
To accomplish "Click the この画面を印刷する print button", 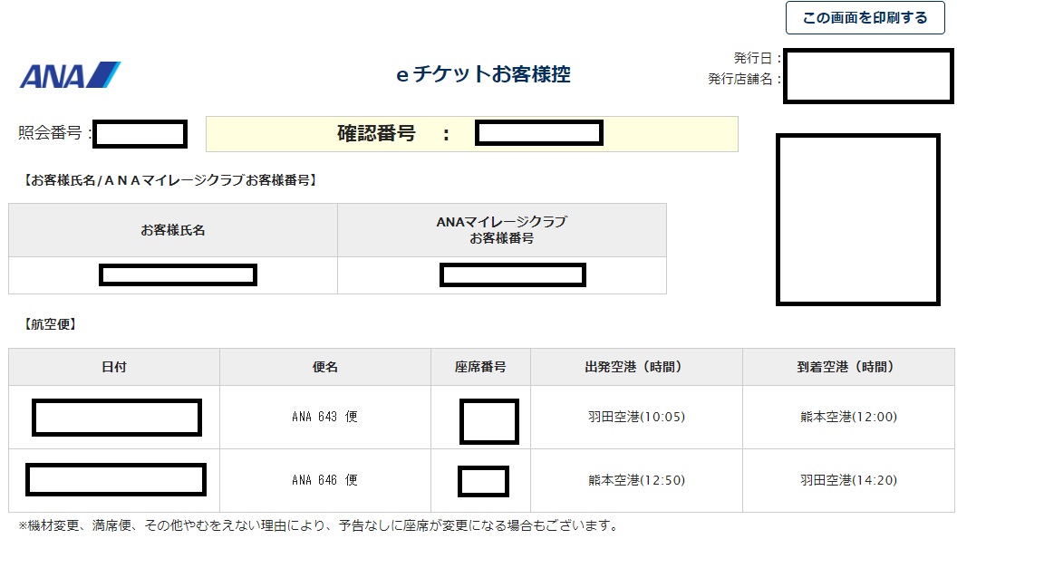I will tap(865, 18).
